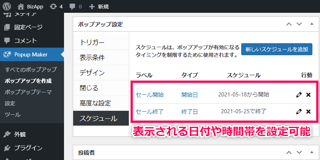Click the 固定ページ pages icon
This screenshot has height=160, width=320.
[x=7, y=27]
